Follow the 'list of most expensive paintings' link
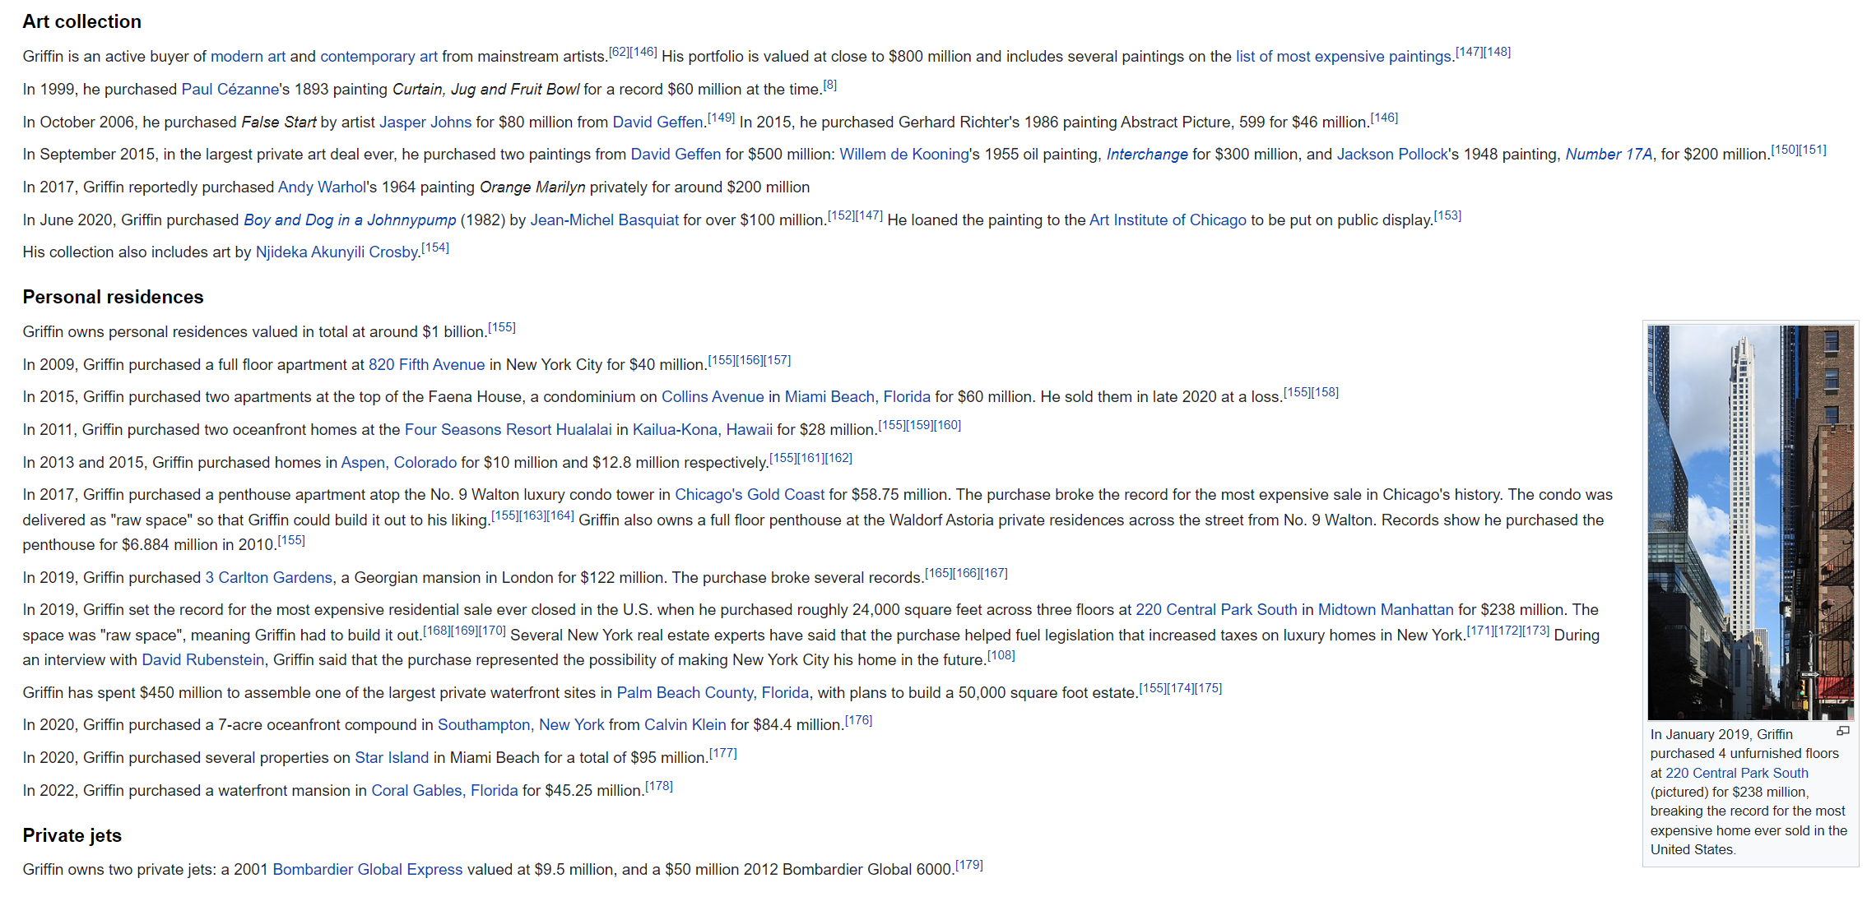1867x906 pixels. (x=1343, y=57)
